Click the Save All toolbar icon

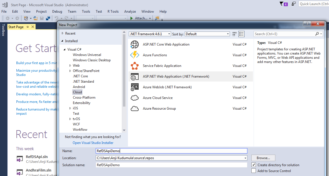coord(48,18)
